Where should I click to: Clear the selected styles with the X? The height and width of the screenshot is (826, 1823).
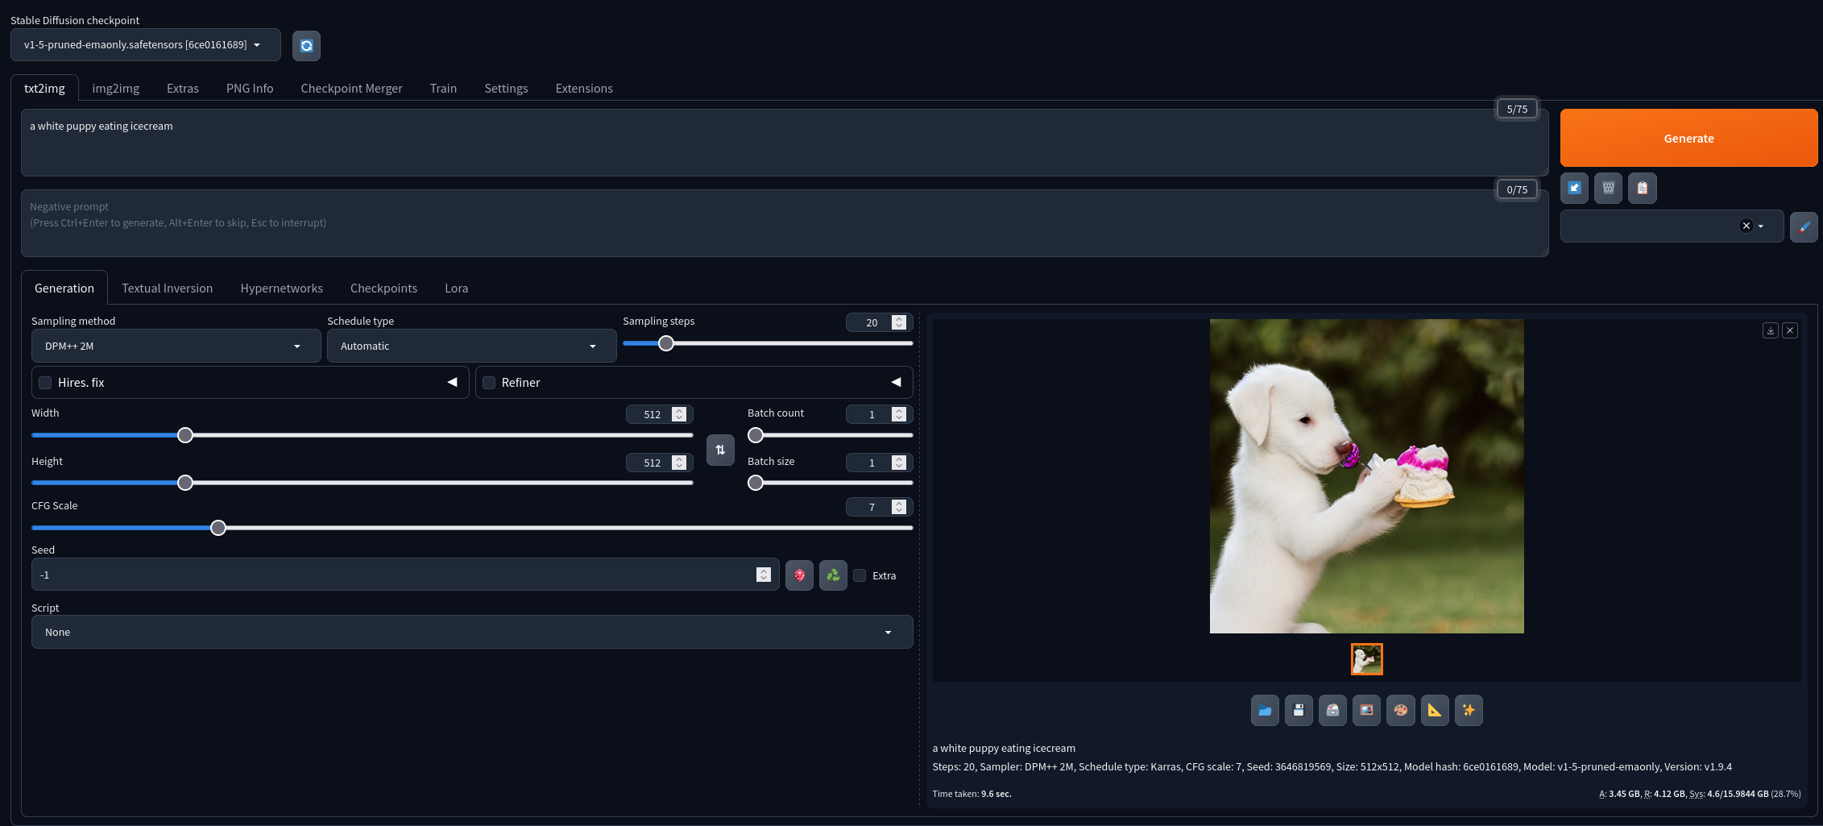(1746, 226)
